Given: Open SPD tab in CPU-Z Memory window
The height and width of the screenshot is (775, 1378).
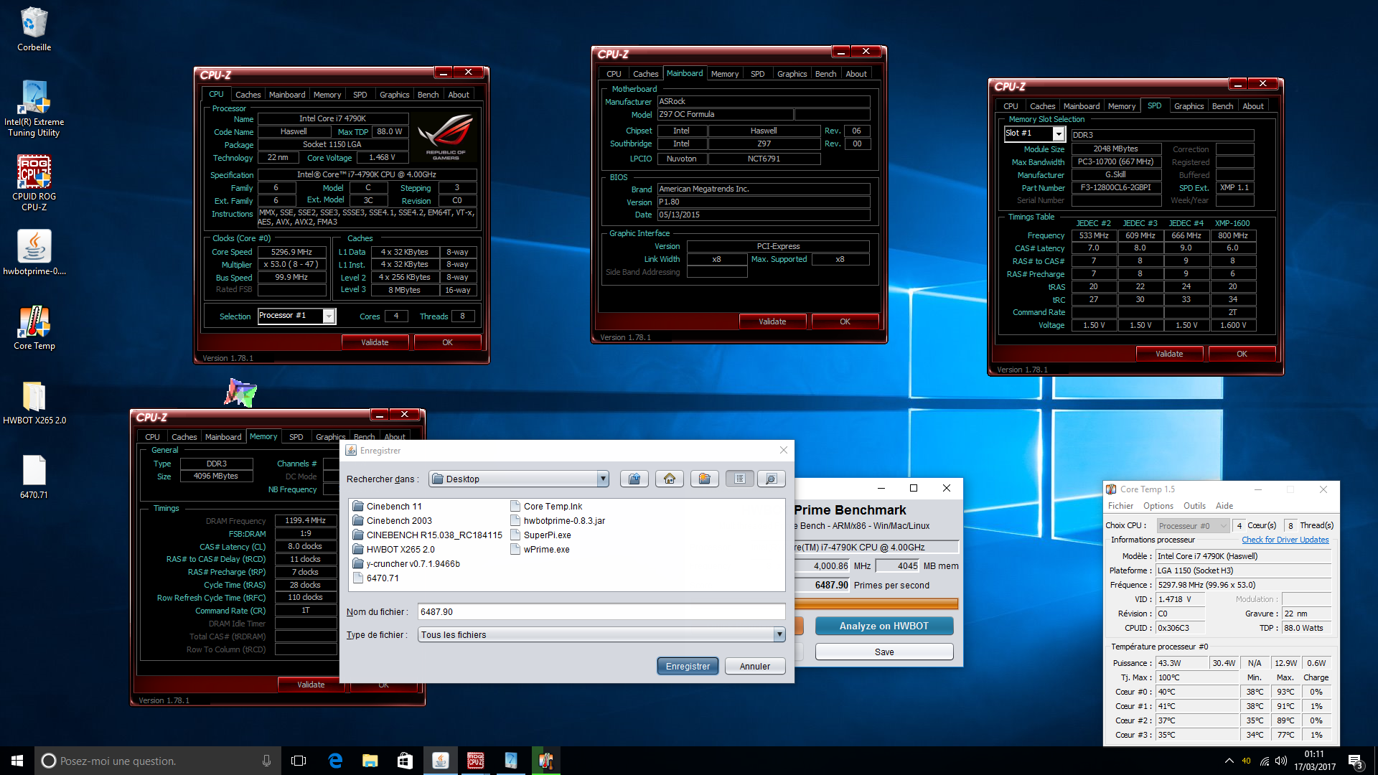Looking at the screenshot, I should (x=296, y=437).
